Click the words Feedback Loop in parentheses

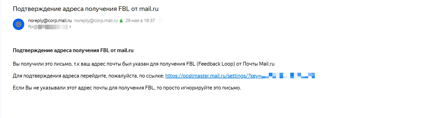pyautogui.click(x=215, y=64)
